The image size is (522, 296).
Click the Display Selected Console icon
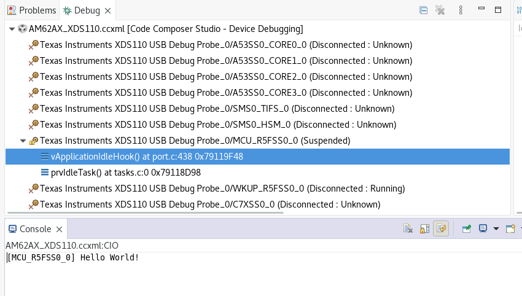[x=483, y=228]
